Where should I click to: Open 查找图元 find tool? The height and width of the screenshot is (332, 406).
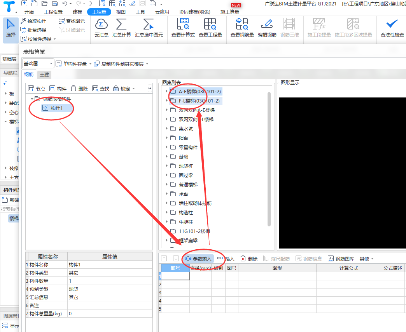pos(72,21)
